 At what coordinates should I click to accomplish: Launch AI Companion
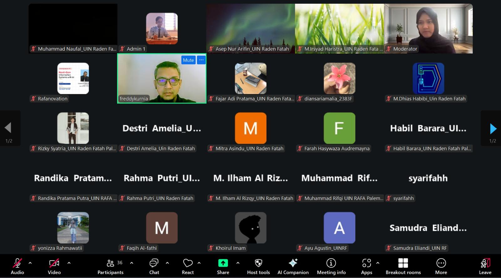(x=293, y=266)
